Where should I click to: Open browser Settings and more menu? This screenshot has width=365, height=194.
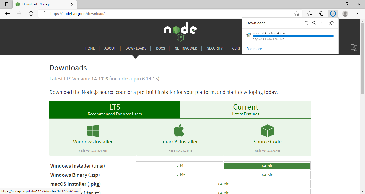click(x=358, y=14)
